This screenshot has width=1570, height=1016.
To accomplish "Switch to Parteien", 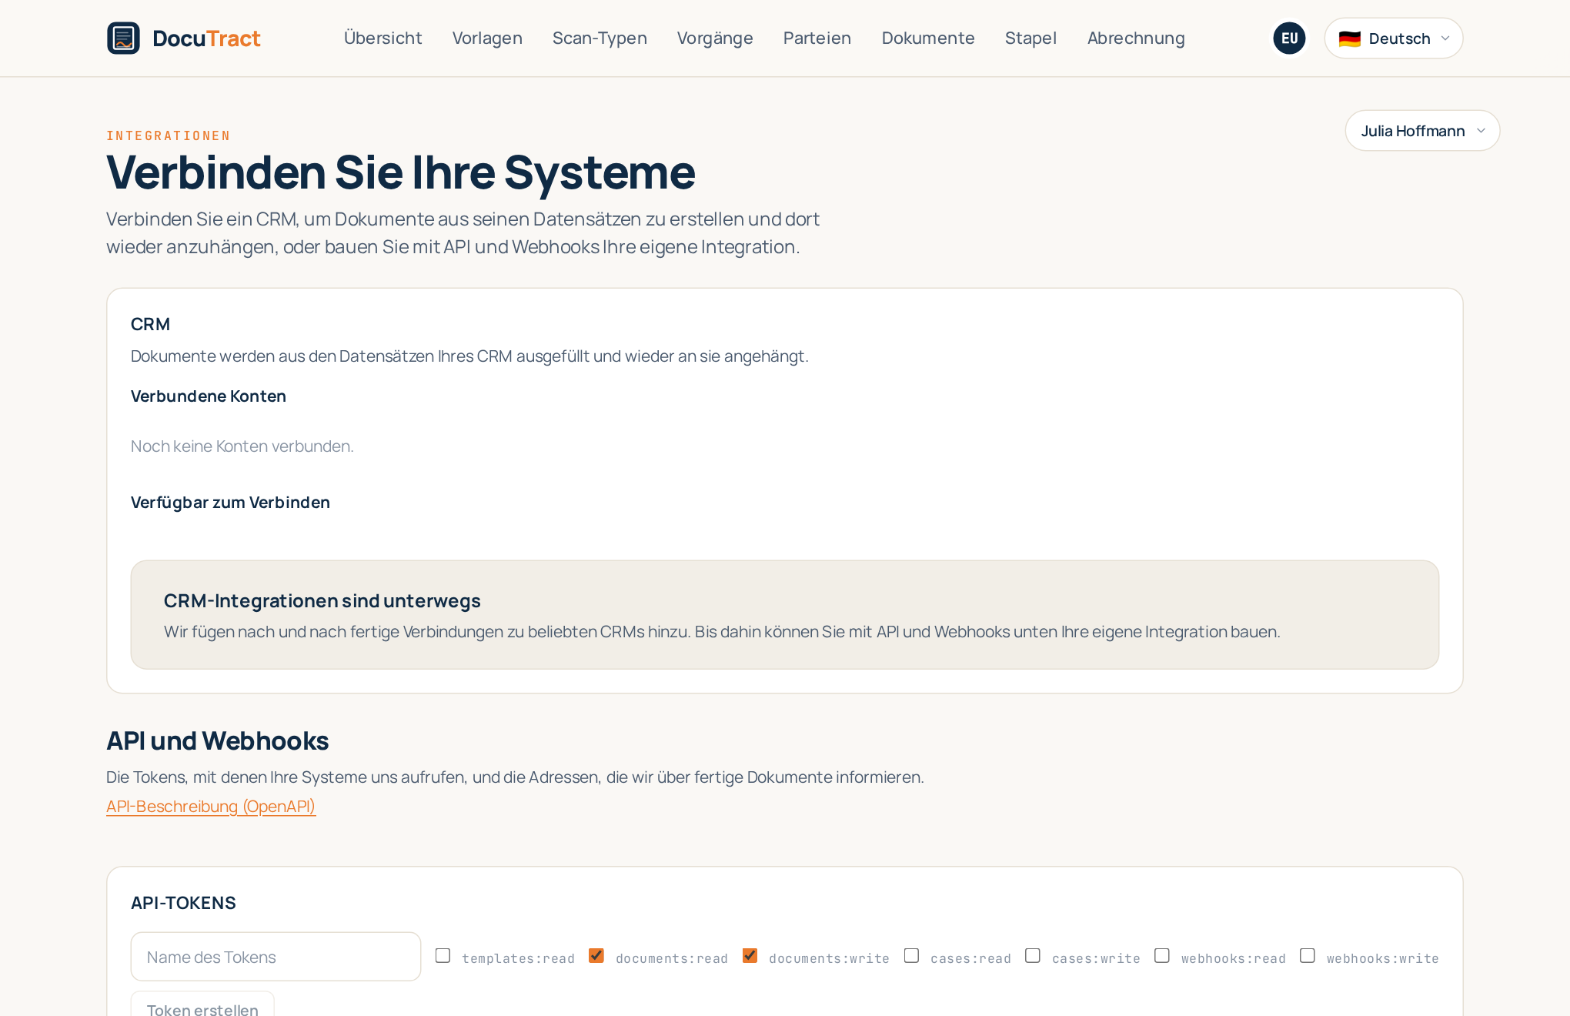I will pyautogui.click(x=817, y=38).
